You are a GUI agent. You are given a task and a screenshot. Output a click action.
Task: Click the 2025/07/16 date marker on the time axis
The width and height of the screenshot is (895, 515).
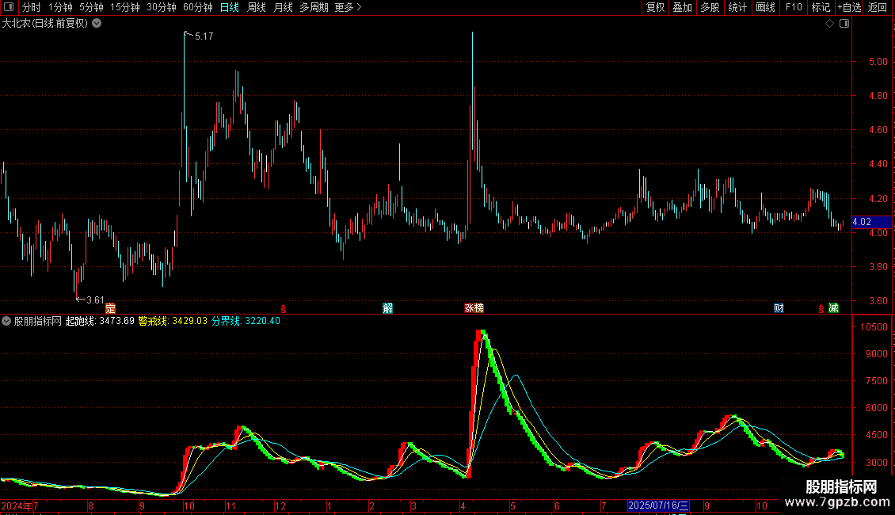pos(658,505)
